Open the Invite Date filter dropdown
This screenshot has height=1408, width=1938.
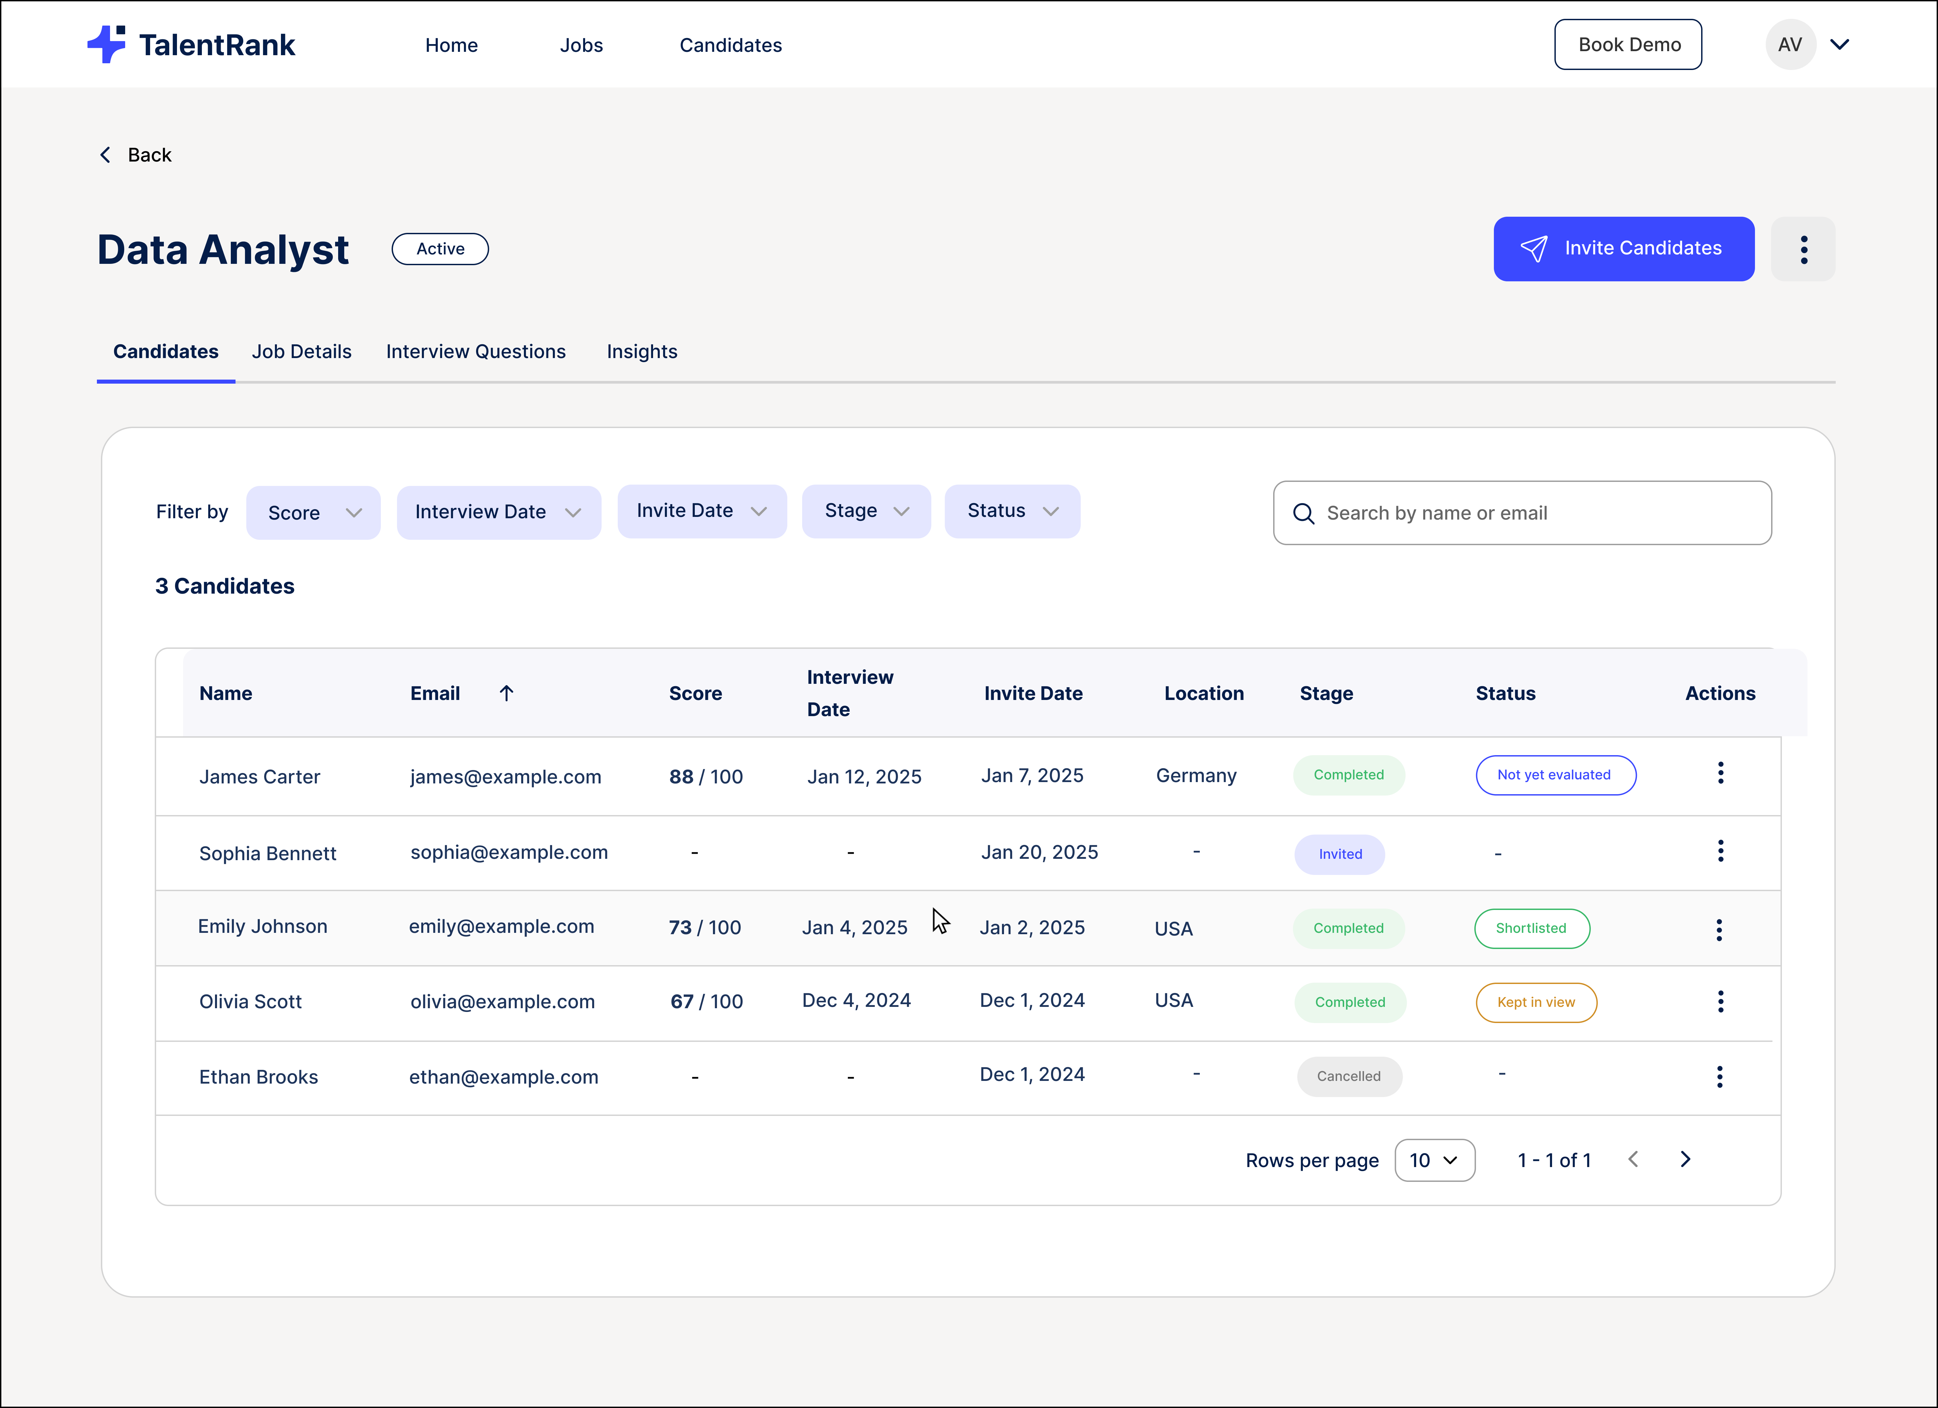[x=703, y=511]
